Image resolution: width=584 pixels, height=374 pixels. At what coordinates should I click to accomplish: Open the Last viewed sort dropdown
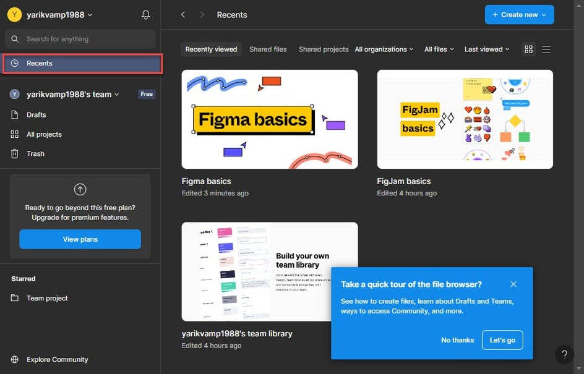point(486,49)
